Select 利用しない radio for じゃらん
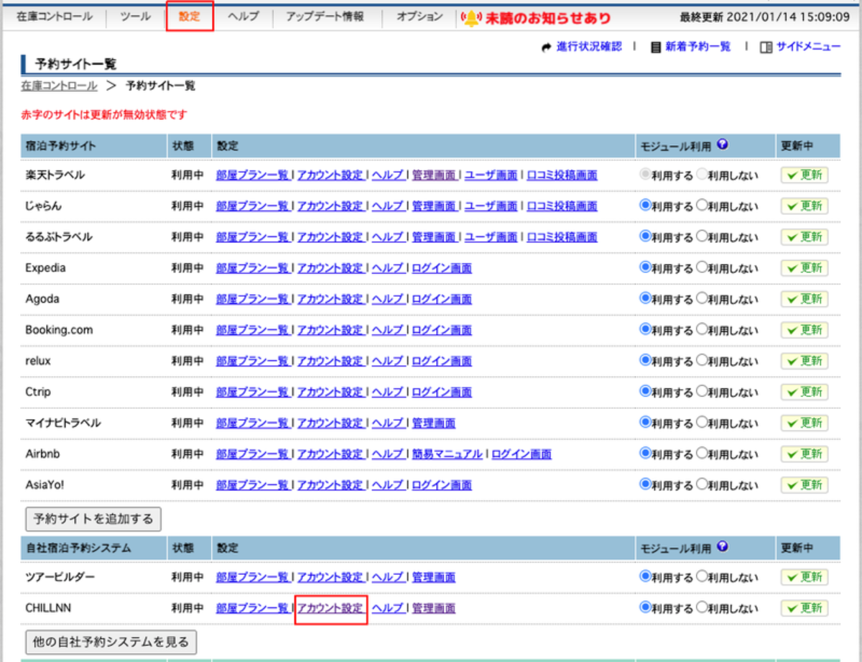 pyautogui.click(x=702, y=206)
